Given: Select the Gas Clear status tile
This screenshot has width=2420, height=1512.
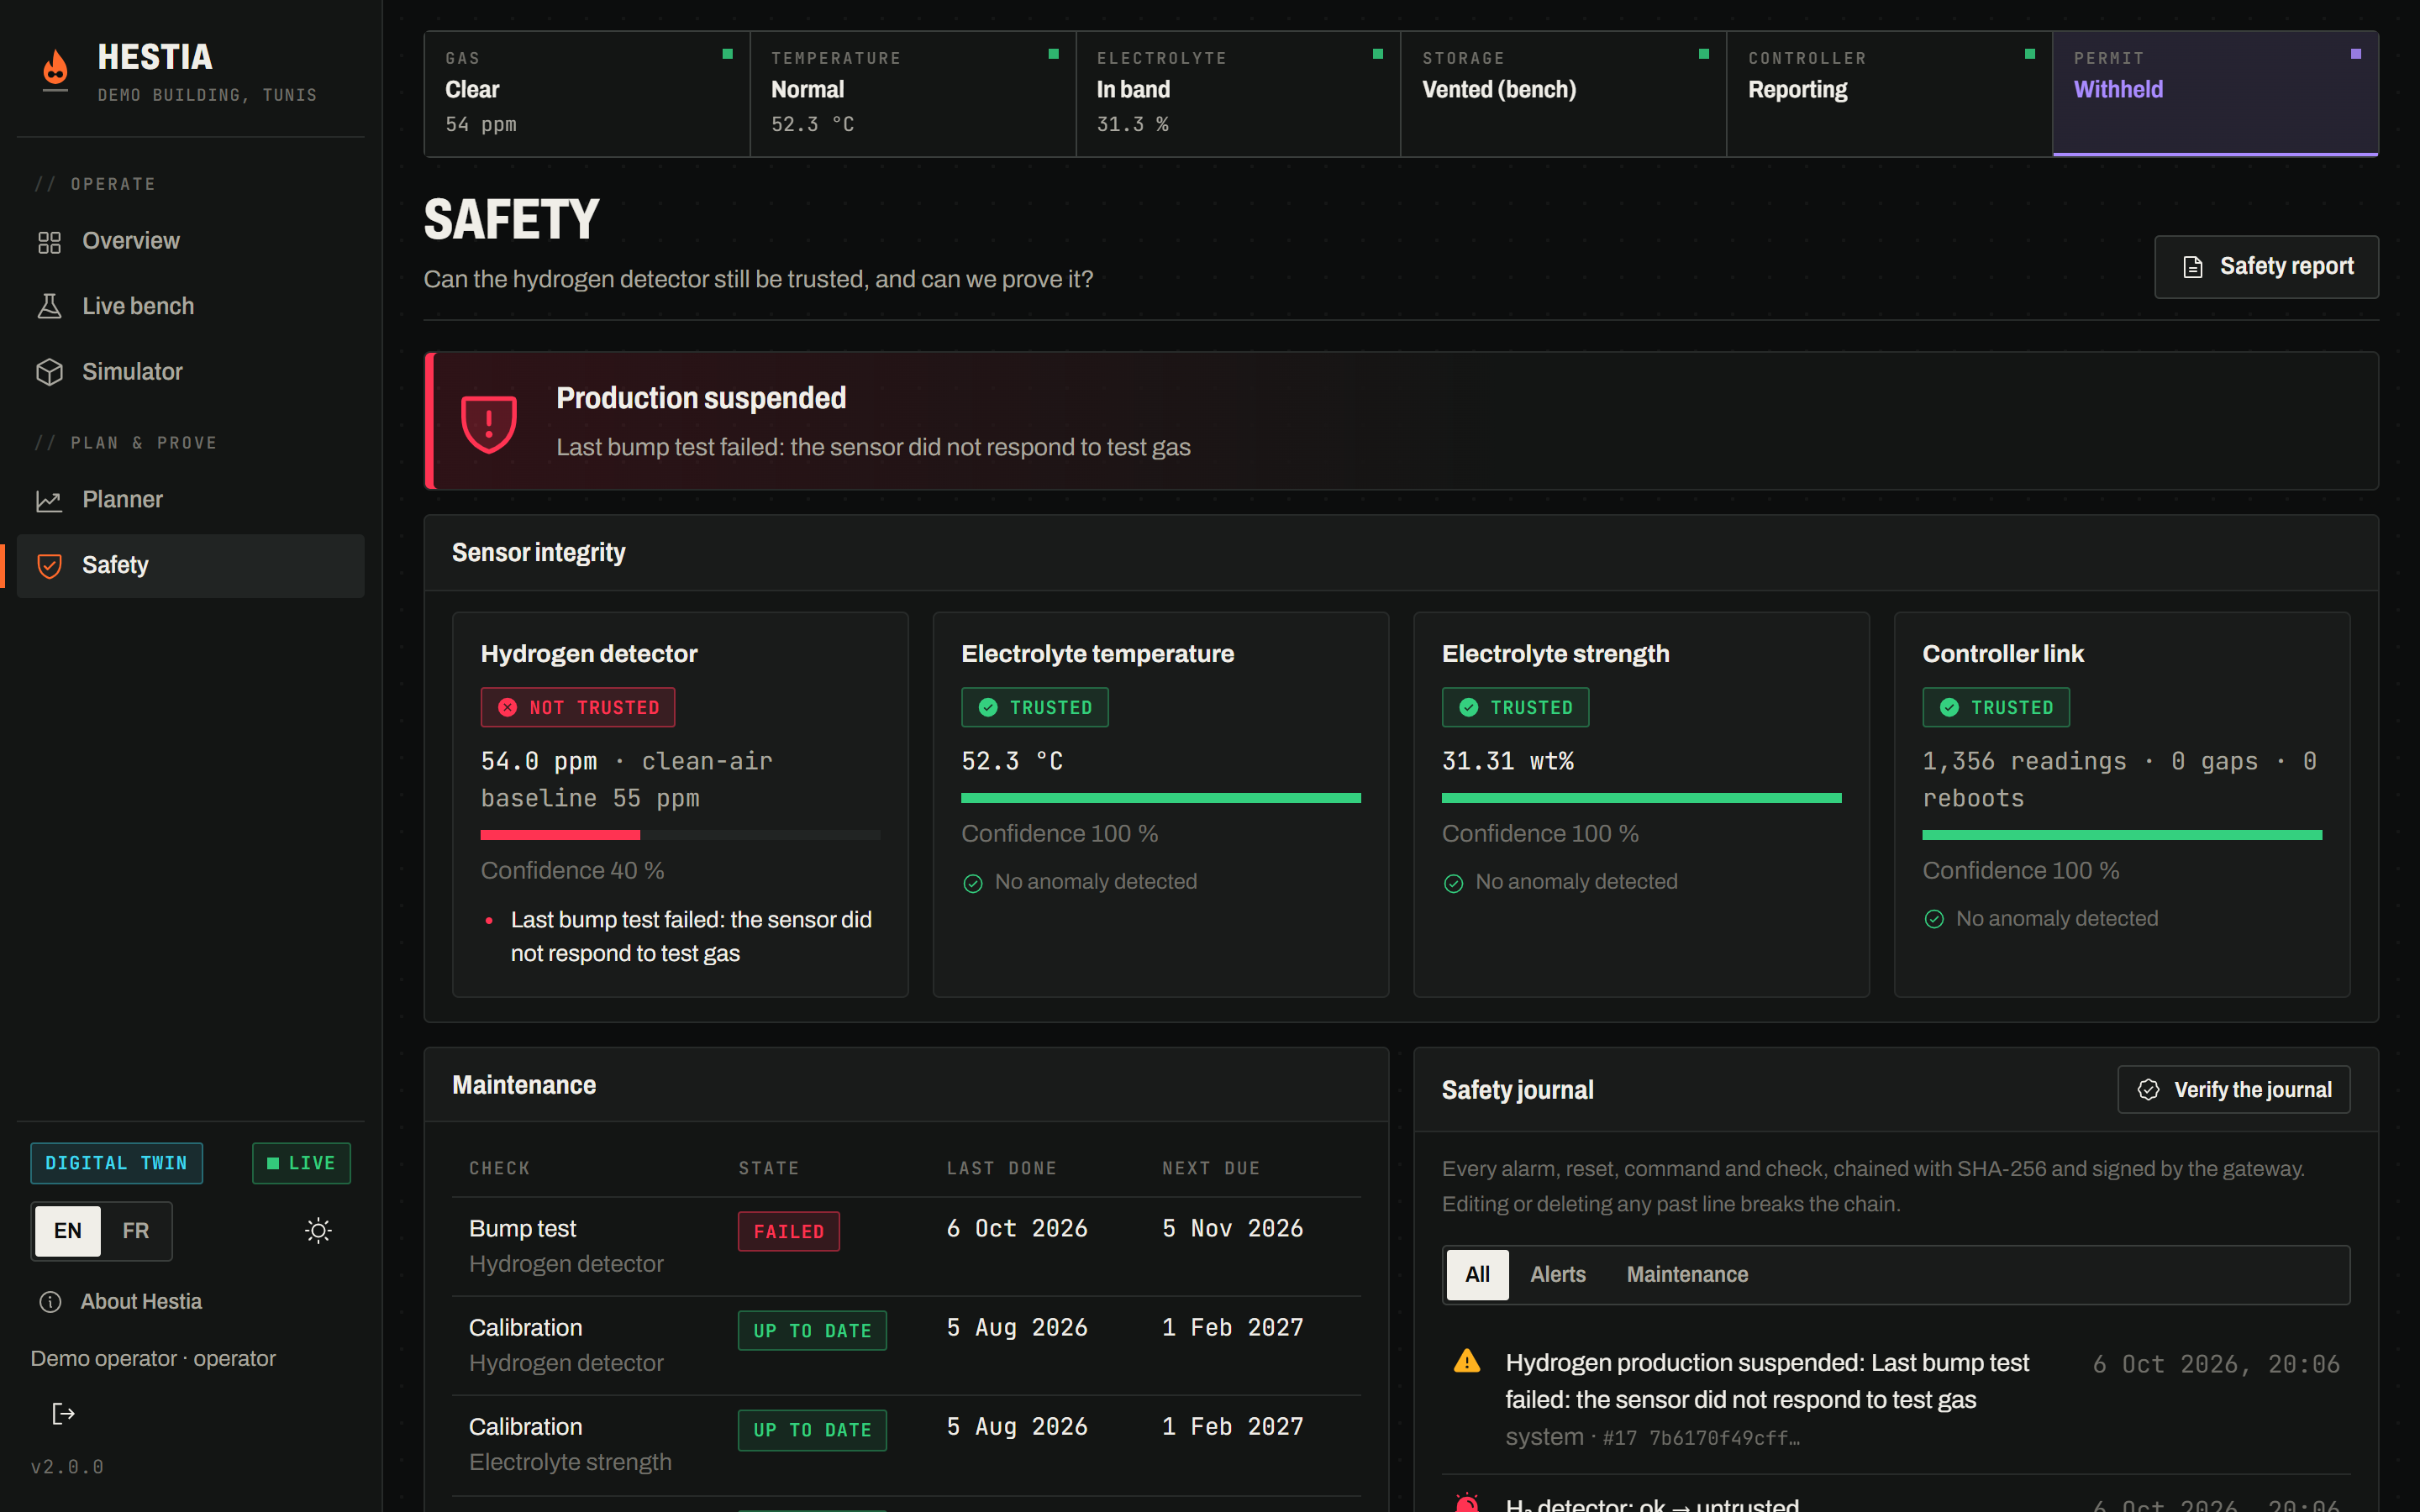Looking at the screenshot, I should (x=587, y=94).
